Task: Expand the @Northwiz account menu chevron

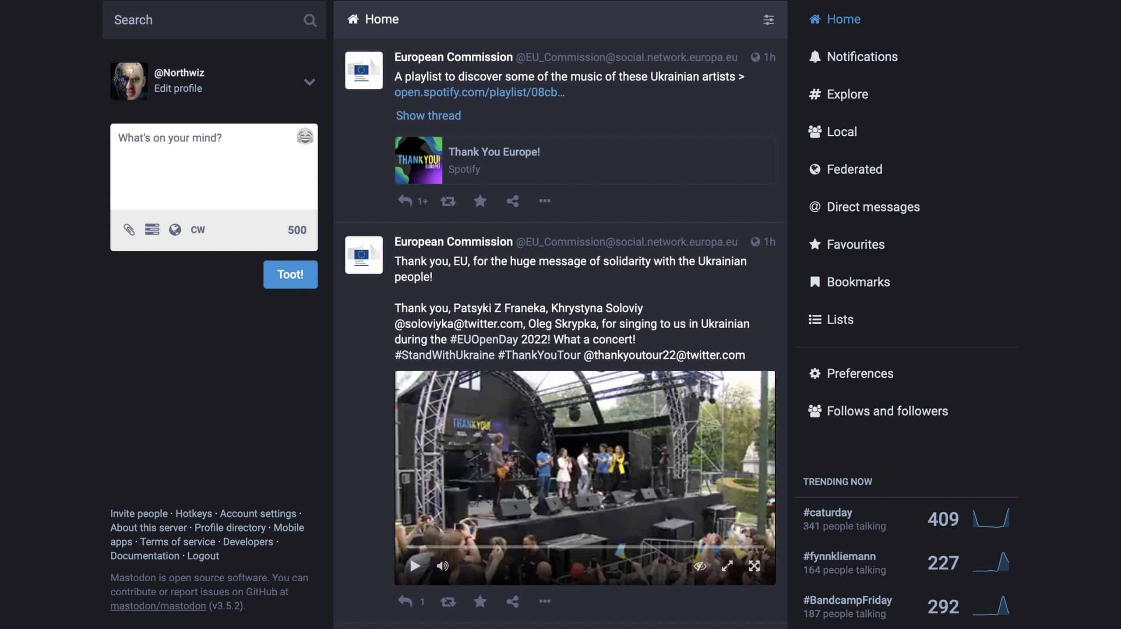Action: (309, 82)
